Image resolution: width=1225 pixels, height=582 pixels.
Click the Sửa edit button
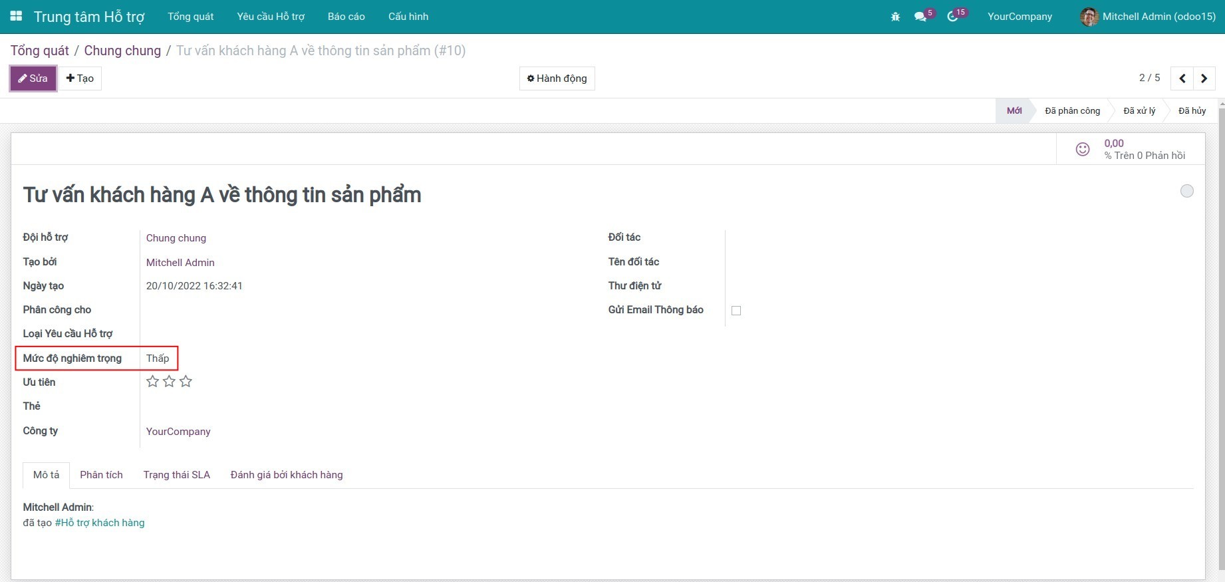[x=33, y=78]
